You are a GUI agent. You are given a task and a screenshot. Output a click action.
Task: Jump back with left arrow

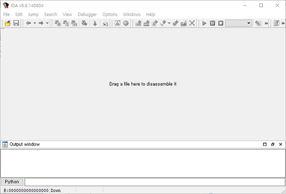[x=28, y=23]
